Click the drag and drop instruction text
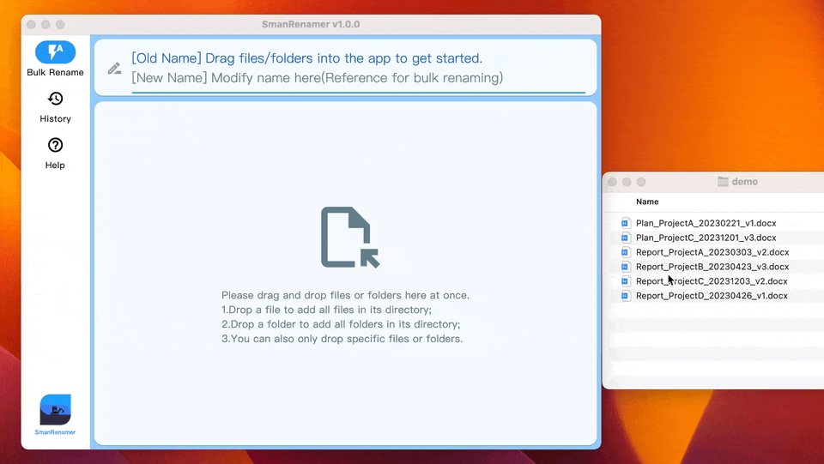 (x=345, y=317)
